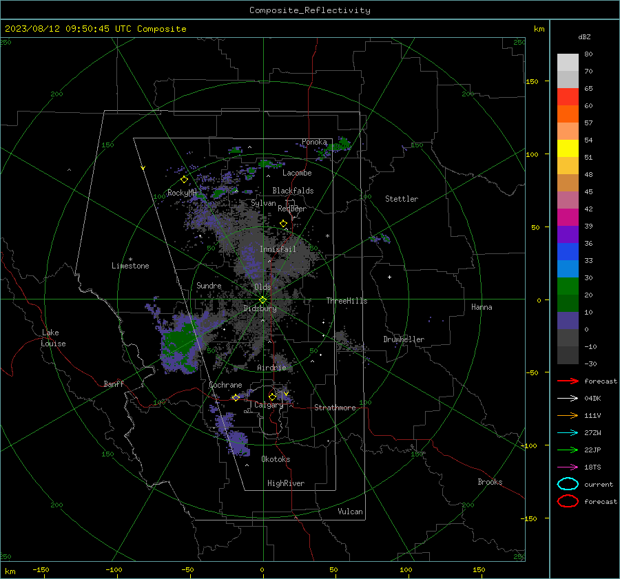The height and width of the screenshot is (579, 620).
Task: Select the 54-51 dBZ yellow swatch
Action: (x=568, y=149)
